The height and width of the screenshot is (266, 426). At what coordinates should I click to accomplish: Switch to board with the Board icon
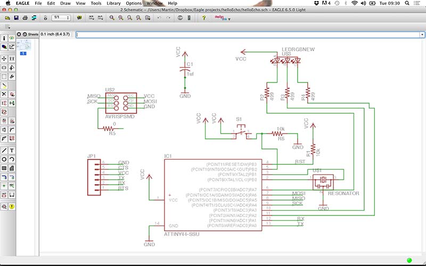coord(45,18)
